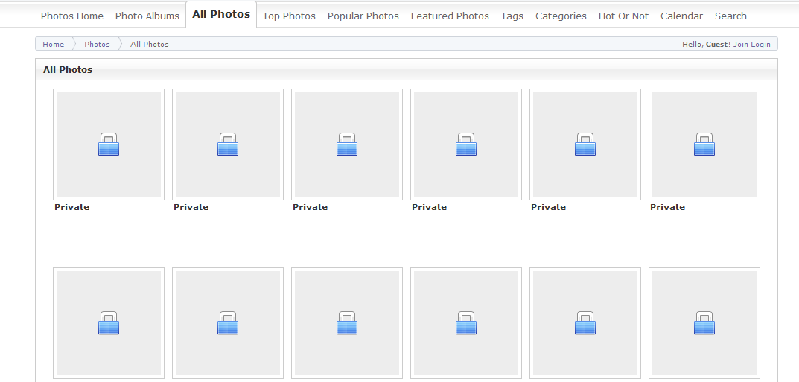Open the second private thumbnail in top row

[228, 144]
